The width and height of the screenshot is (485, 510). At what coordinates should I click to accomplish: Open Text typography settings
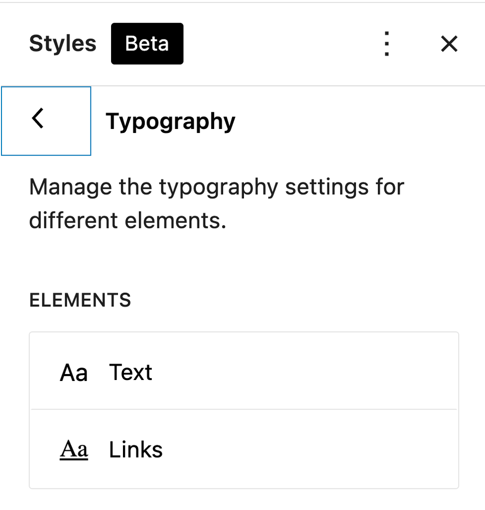coord(243,372)
